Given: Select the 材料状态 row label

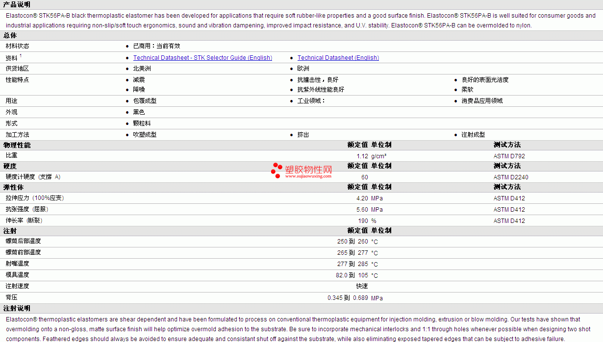Looking at the screenshot, I should pos(18,46).
